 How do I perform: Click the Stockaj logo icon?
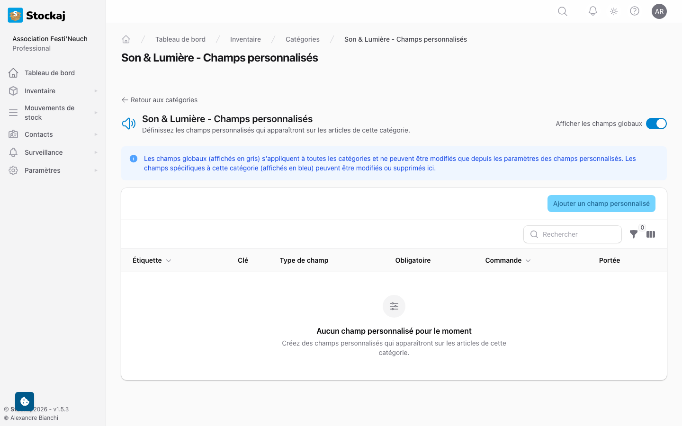pyautogui.click(x=15, y=15)
